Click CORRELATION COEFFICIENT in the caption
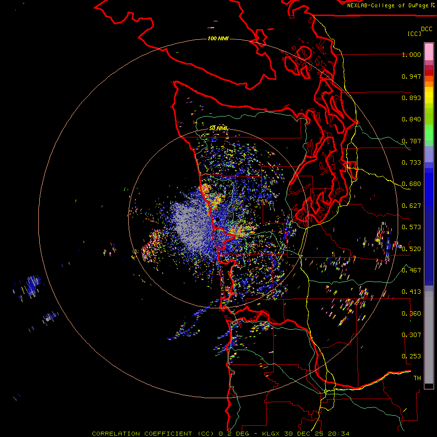This screenshot has height=437, width=437. point(142,434)
